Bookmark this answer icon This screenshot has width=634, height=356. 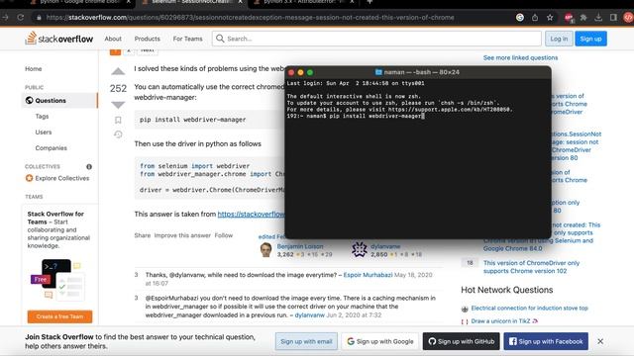tap(118, 120)
